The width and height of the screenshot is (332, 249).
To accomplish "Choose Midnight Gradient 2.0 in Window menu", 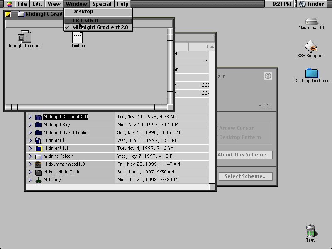I will click(98, 27).
